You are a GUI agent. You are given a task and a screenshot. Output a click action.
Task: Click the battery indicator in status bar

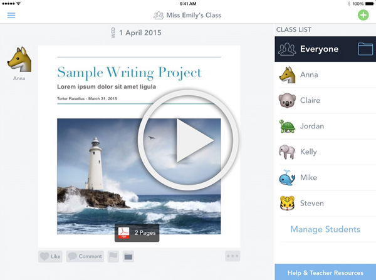click(x=370, y=4)
